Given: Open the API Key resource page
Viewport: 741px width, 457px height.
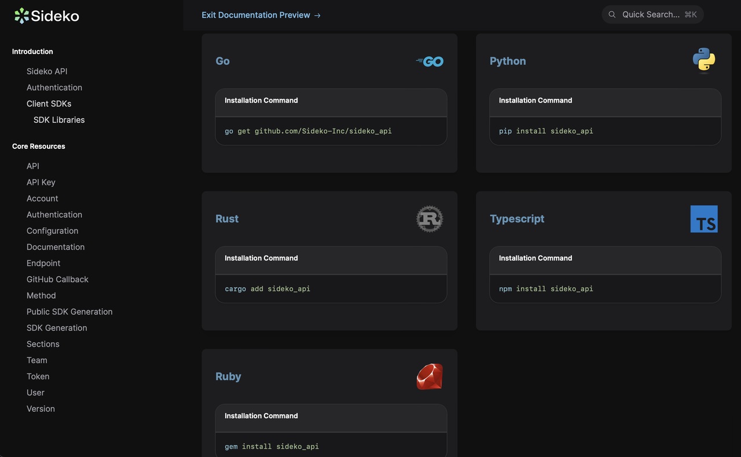Looking at the screenshot, I should tap(41, 182).
